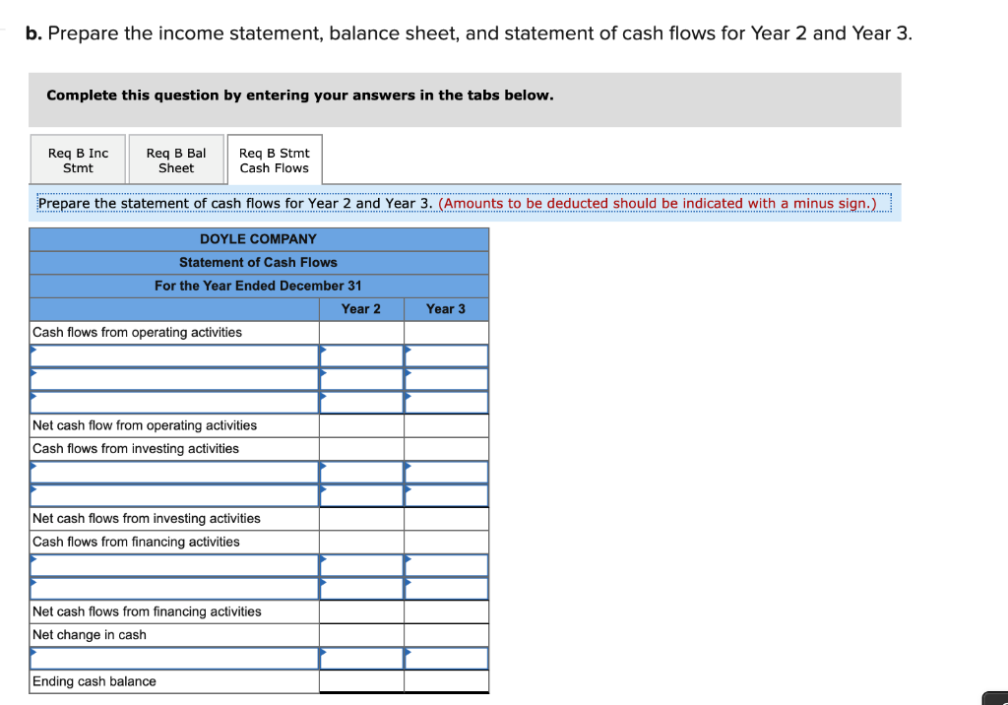This screenshot has height=705, width=1008.
Task: Open first account dropdown under financing activities
Action: 173,564
